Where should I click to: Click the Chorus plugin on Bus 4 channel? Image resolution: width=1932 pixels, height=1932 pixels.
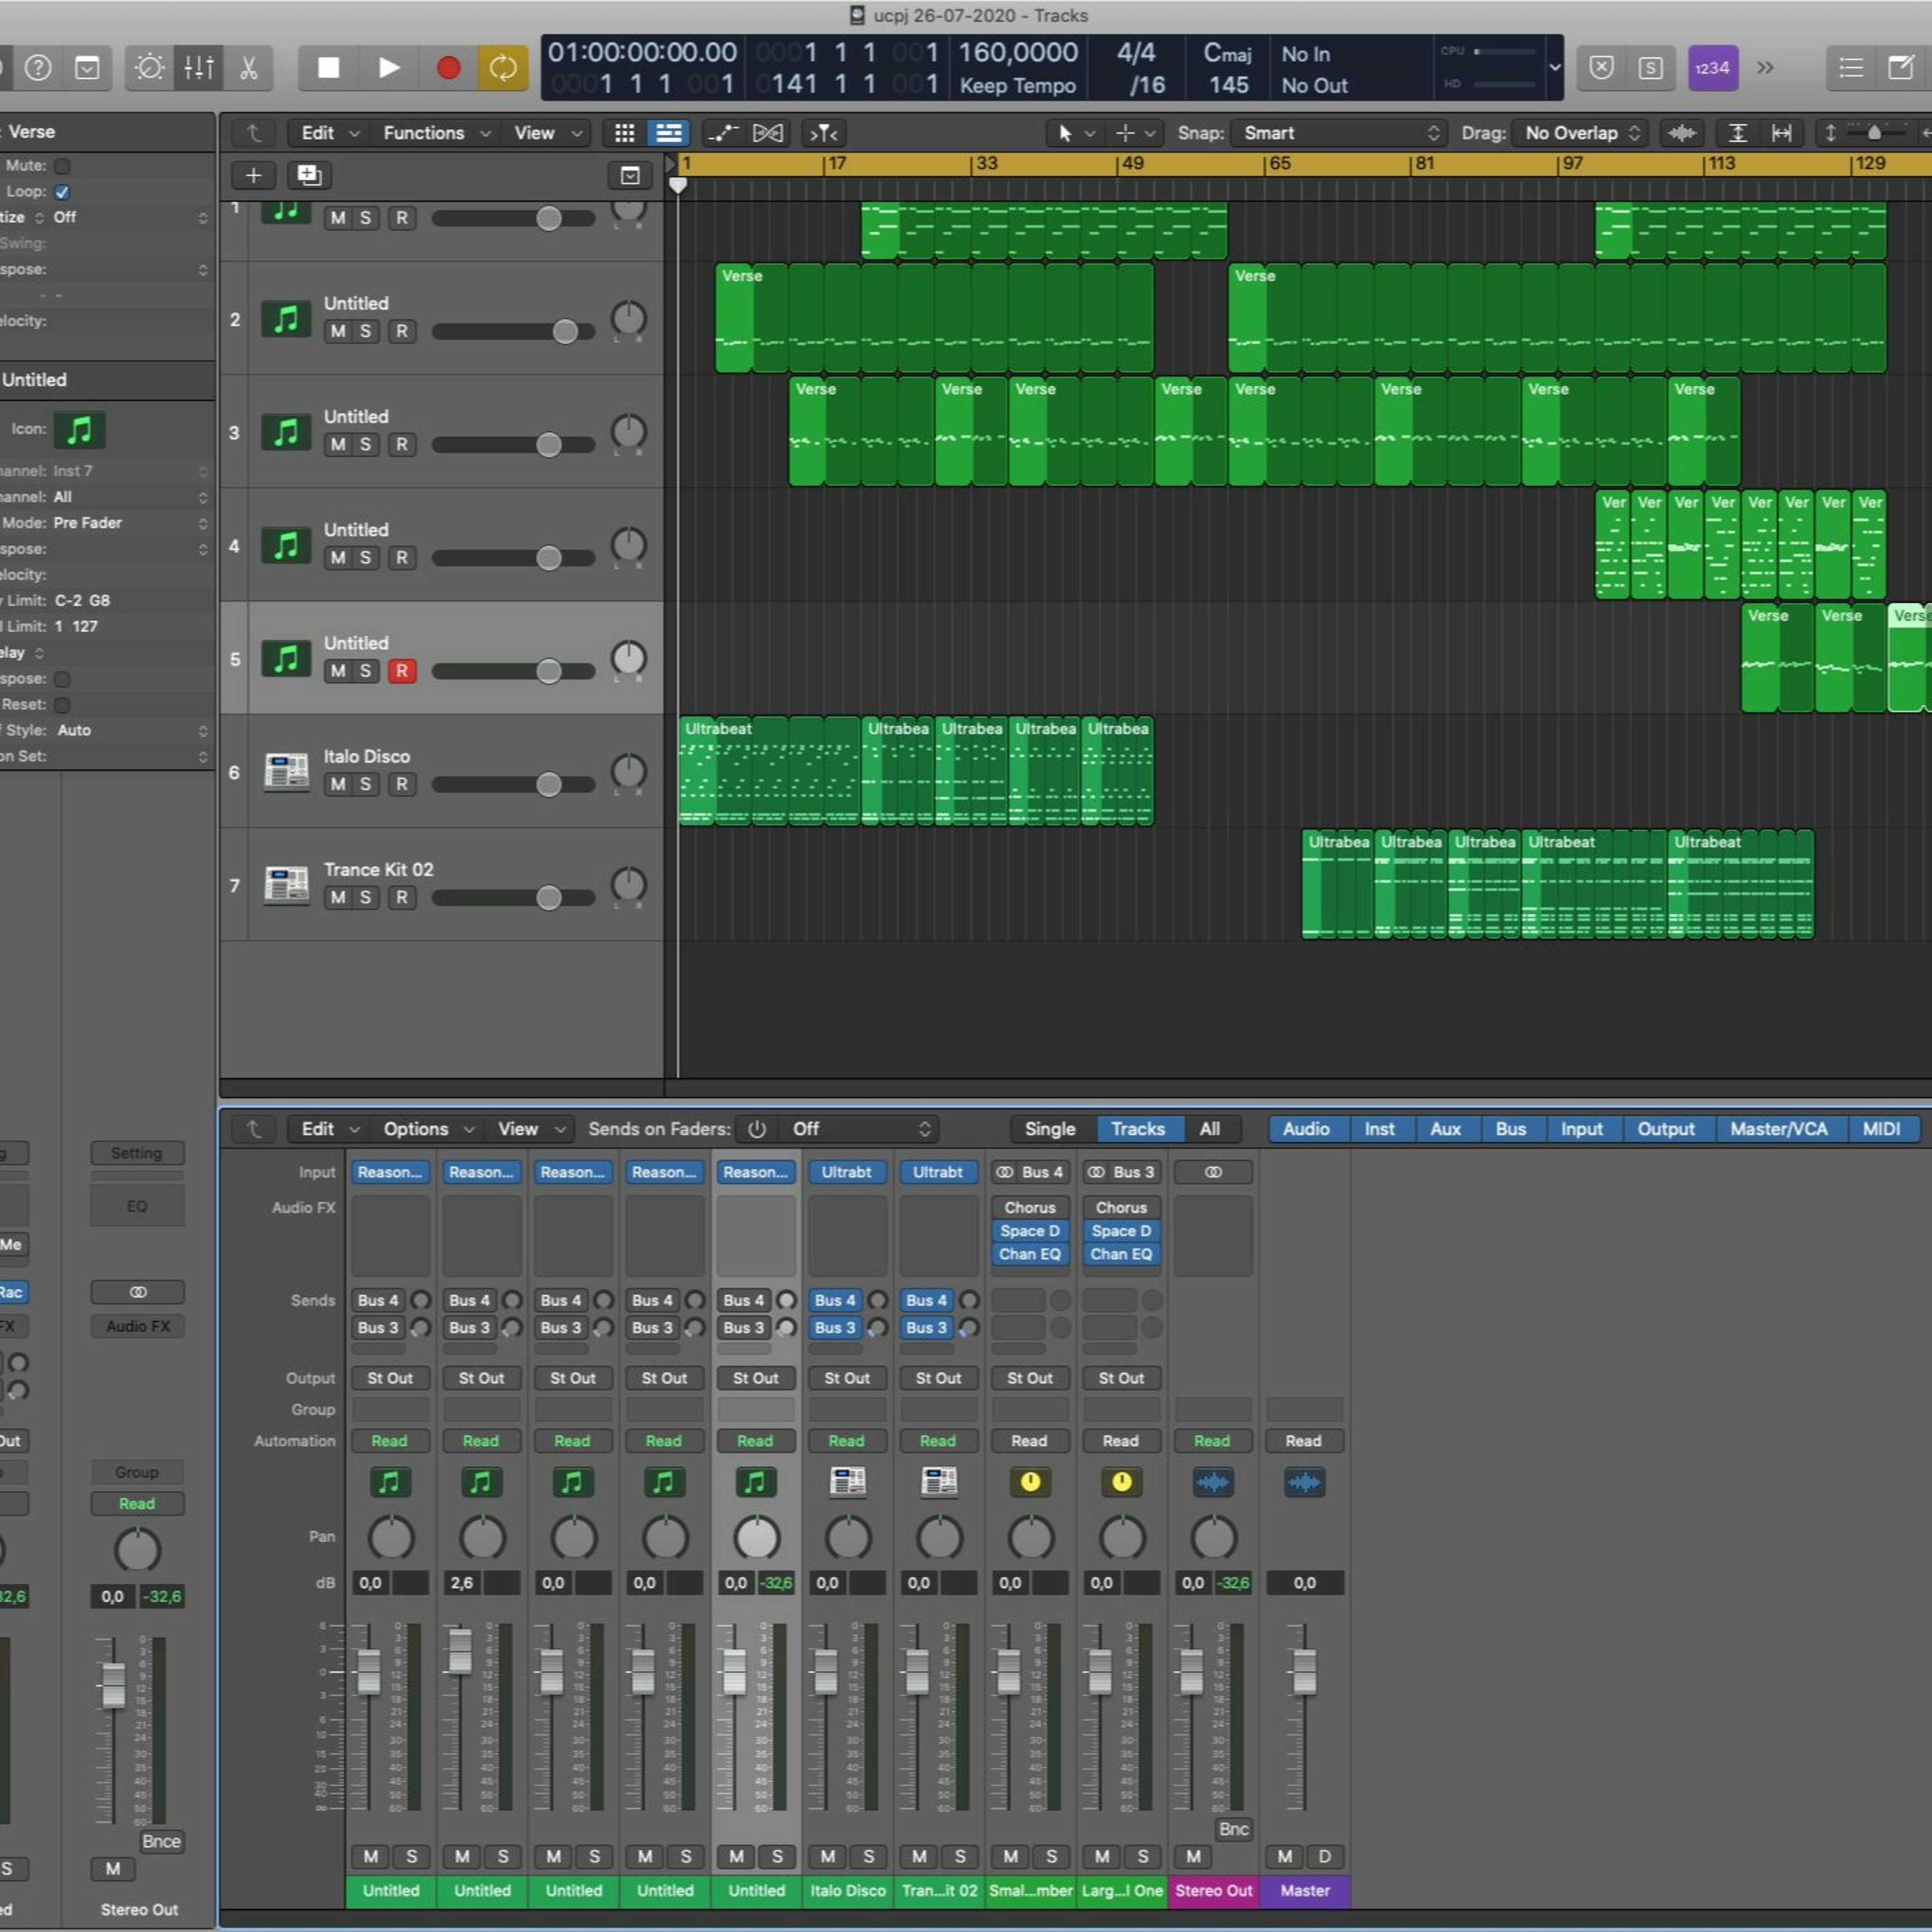pyautogui.click(x=1029, y=1207)
